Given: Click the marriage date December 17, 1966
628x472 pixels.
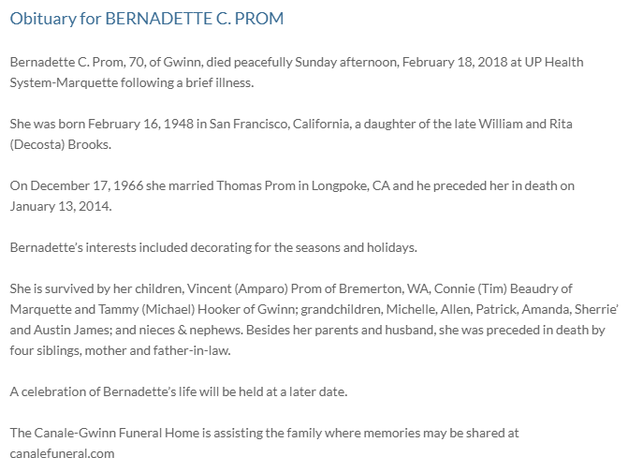Looking at the screenshot, I should 86,185.
